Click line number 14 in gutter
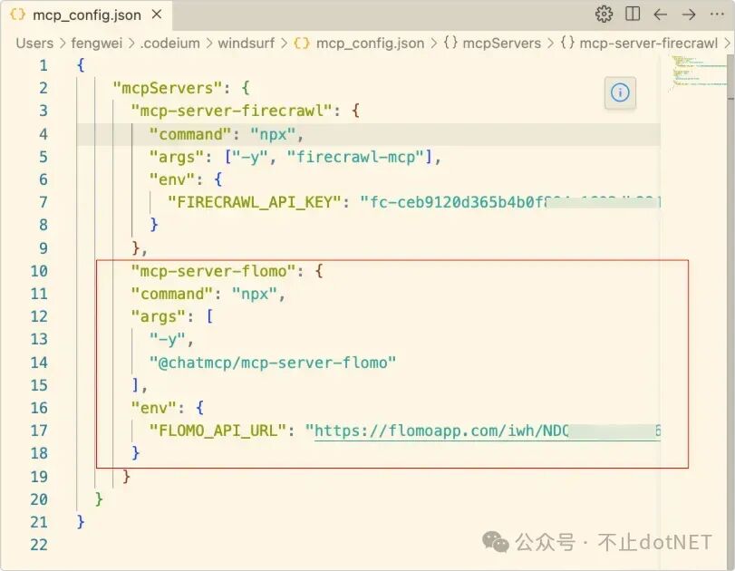The image size is (735, 571). [x=39, y=363]
